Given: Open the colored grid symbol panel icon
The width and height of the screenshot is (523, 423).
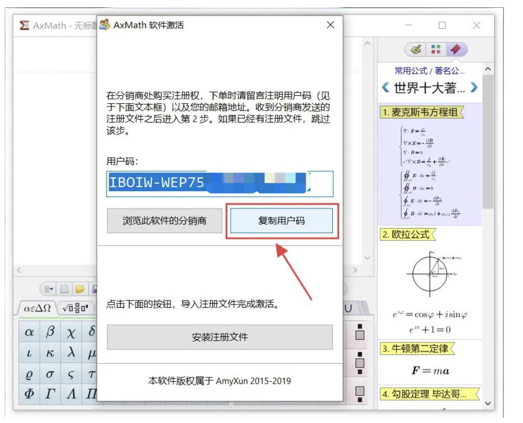Looking at the screenshot, I should [x=436, y=50].
